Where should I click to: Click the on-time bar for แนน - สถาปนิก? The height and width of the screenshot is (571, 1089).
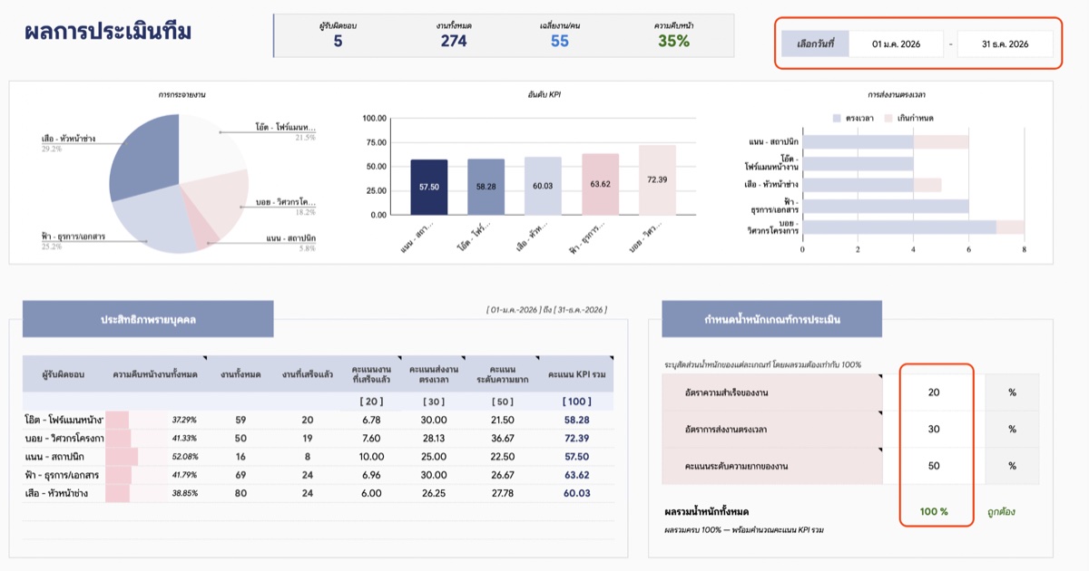858,142
